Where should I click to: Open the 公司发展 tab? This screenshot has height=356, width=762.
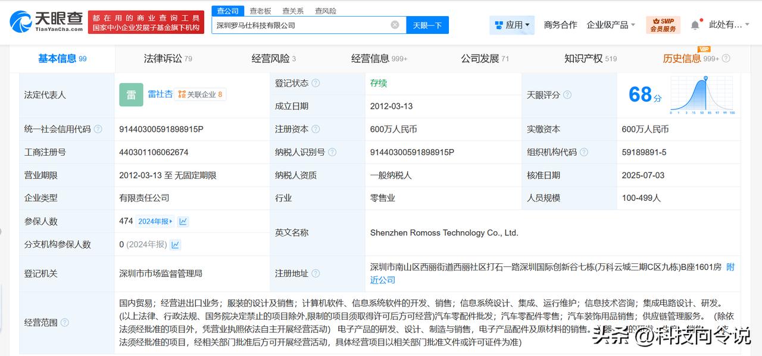click(x=485, y=58)
